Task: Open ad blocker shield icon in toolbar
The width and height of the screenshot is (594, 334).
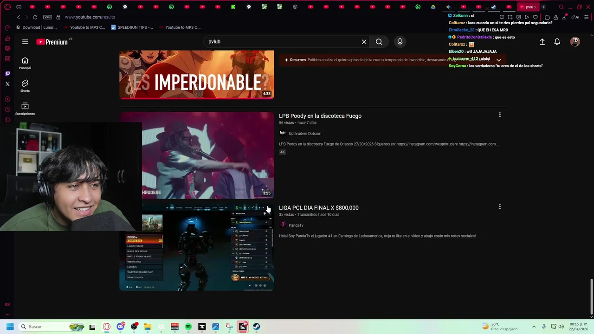Action: tap(518, 17)
